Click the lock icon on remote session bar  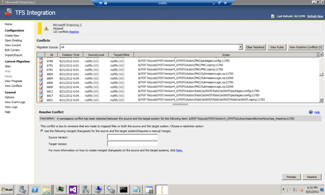pyautogui.click(x=106, y=3)
